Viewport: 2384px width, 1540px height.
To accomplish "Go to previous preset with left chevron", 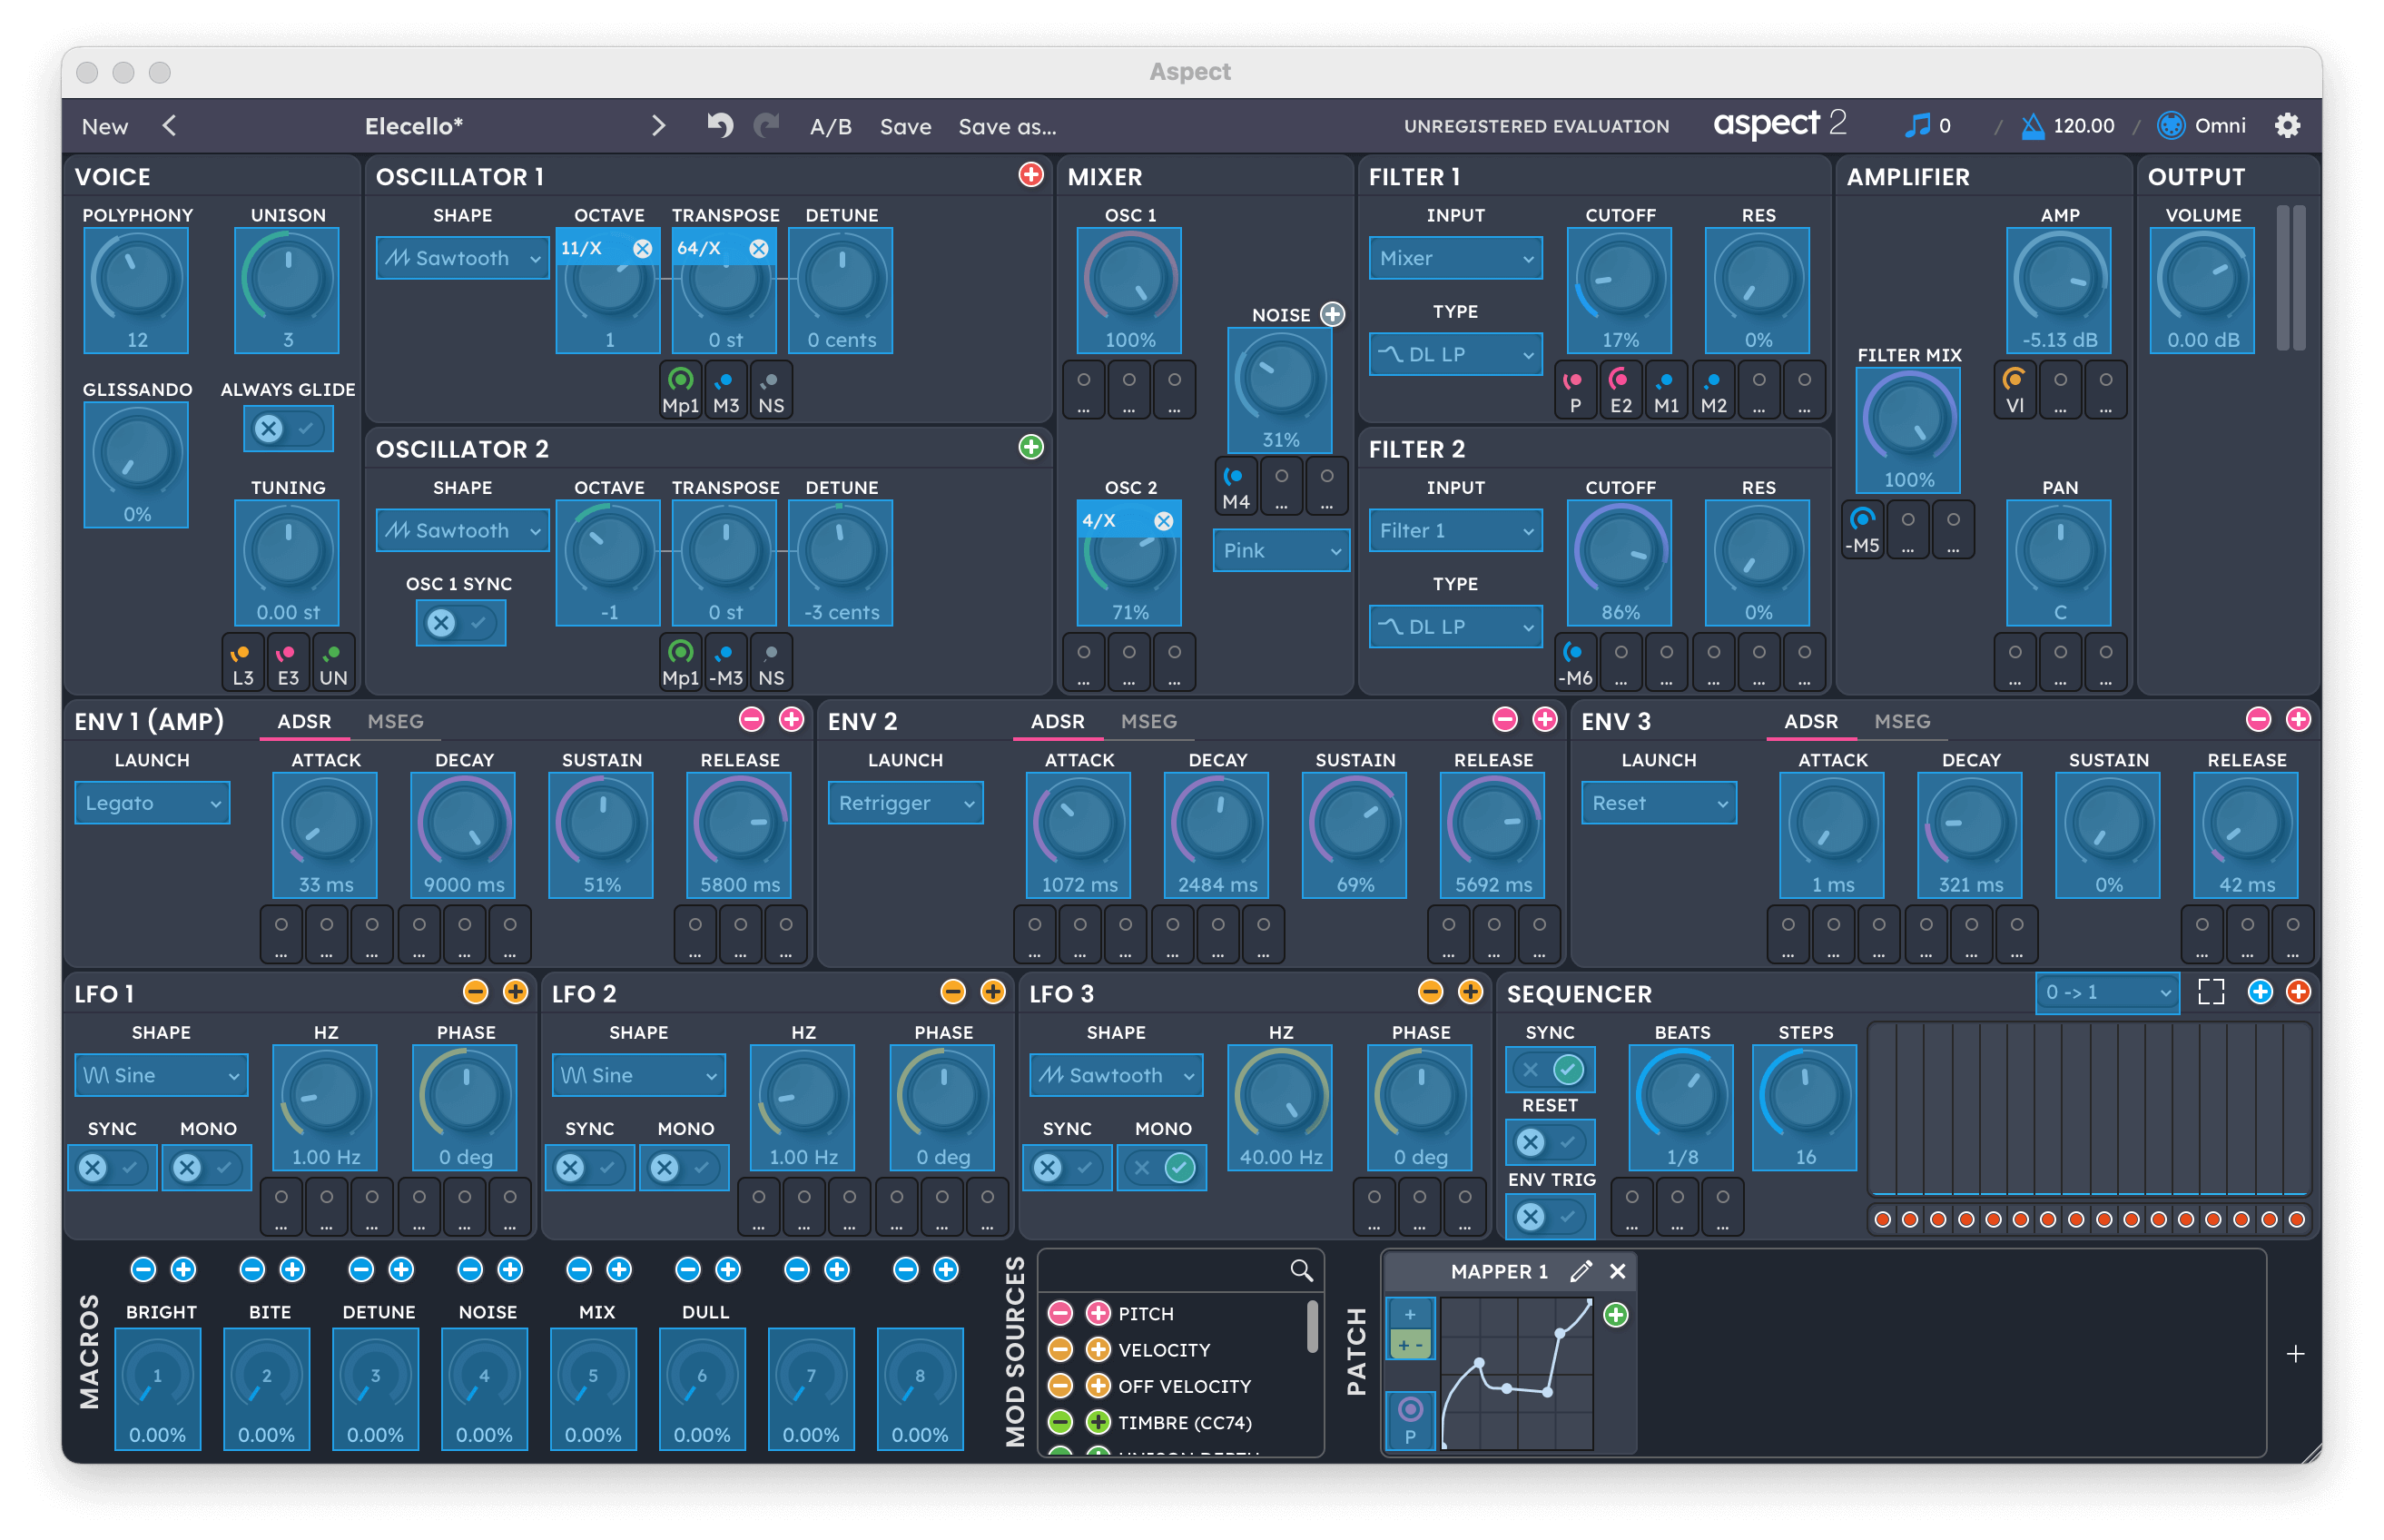I will (x=169, y=125).
